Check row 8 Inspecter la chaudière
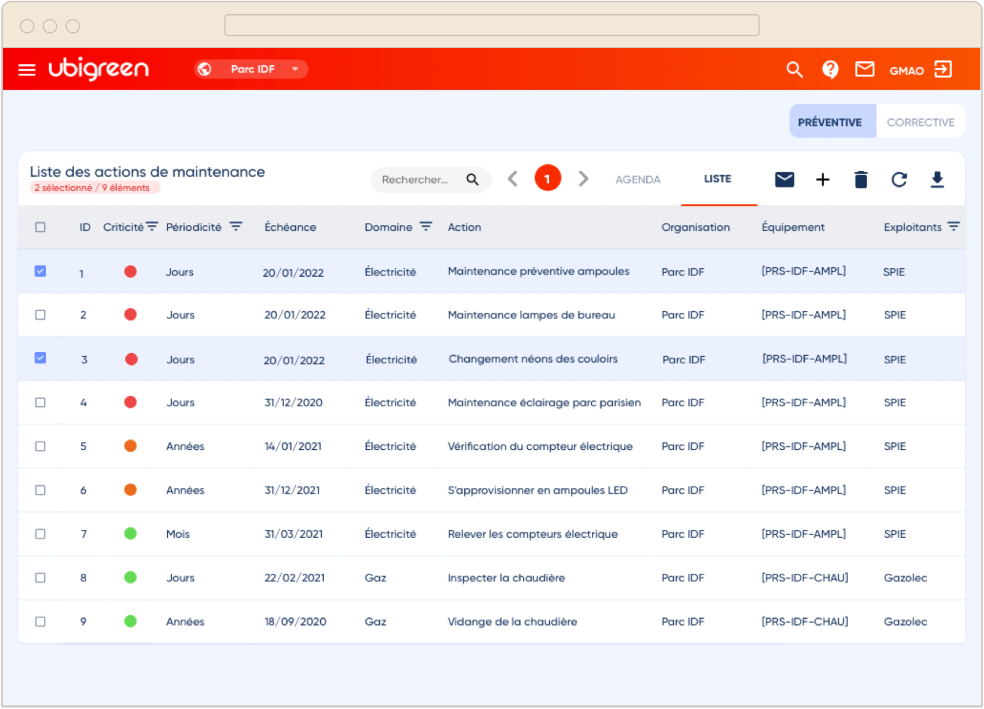This screenshot has height=709, width=984. pyautogui.click(x=40, y=578)
